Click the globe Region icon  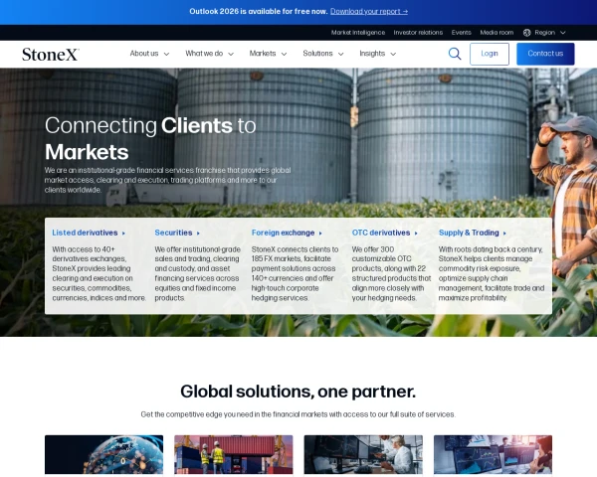(527, 33)
